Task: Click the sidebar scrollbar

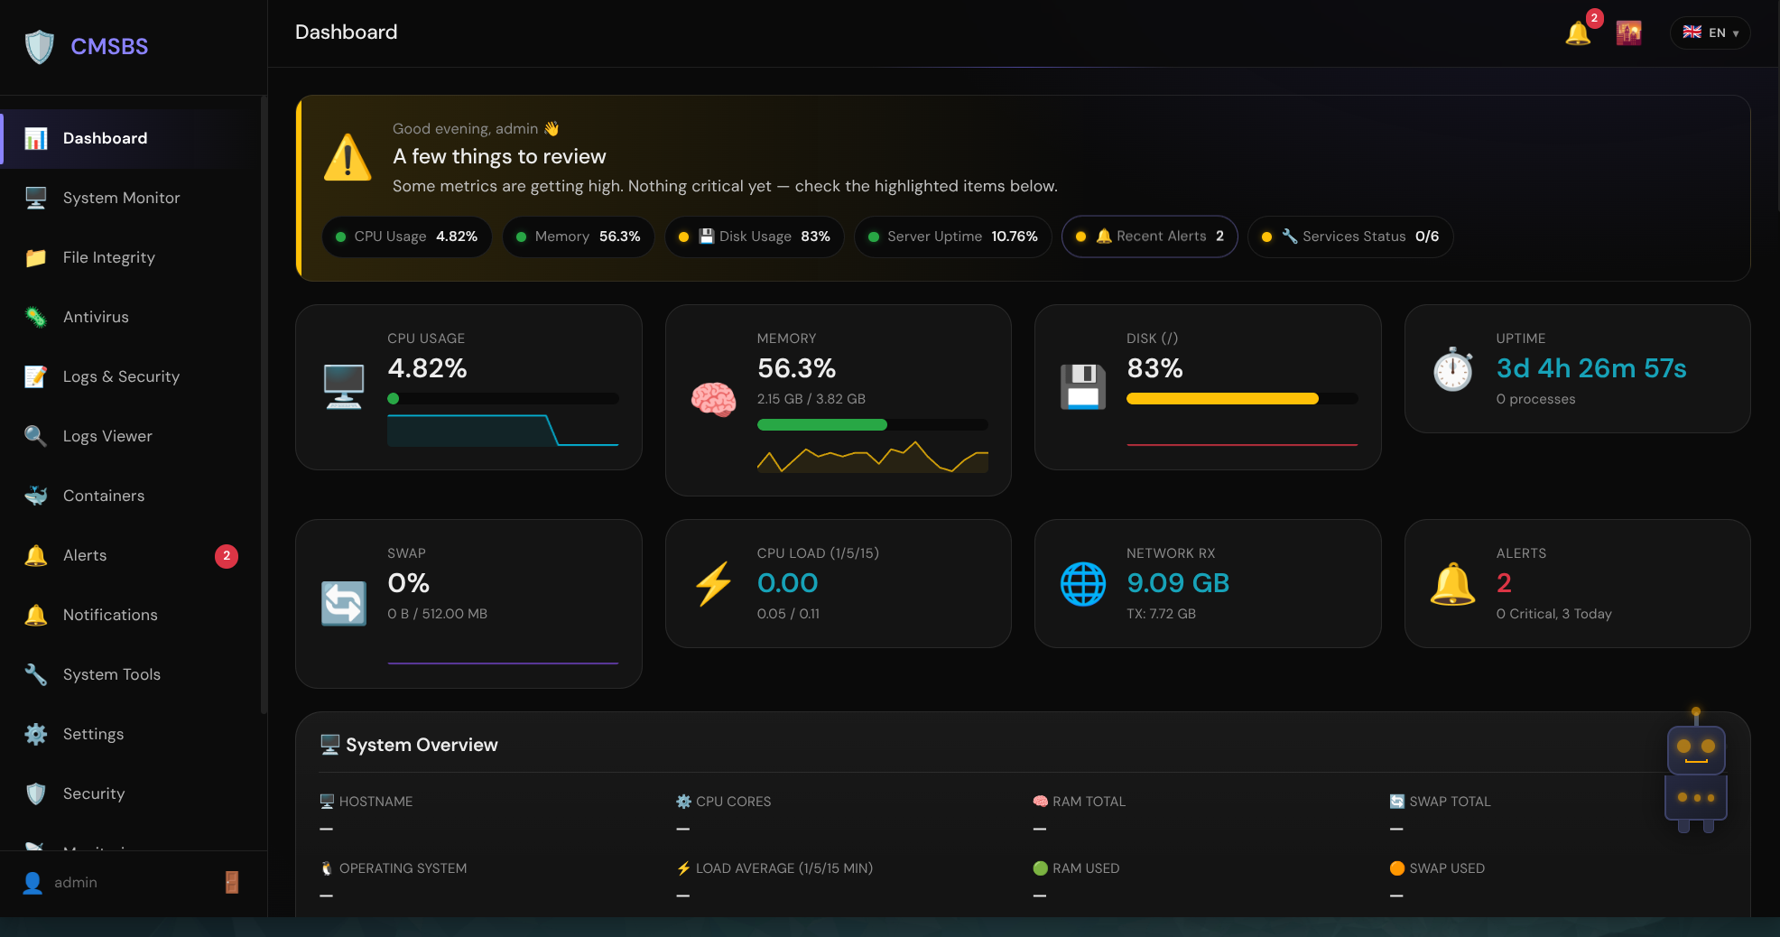Action: point(264,404)
